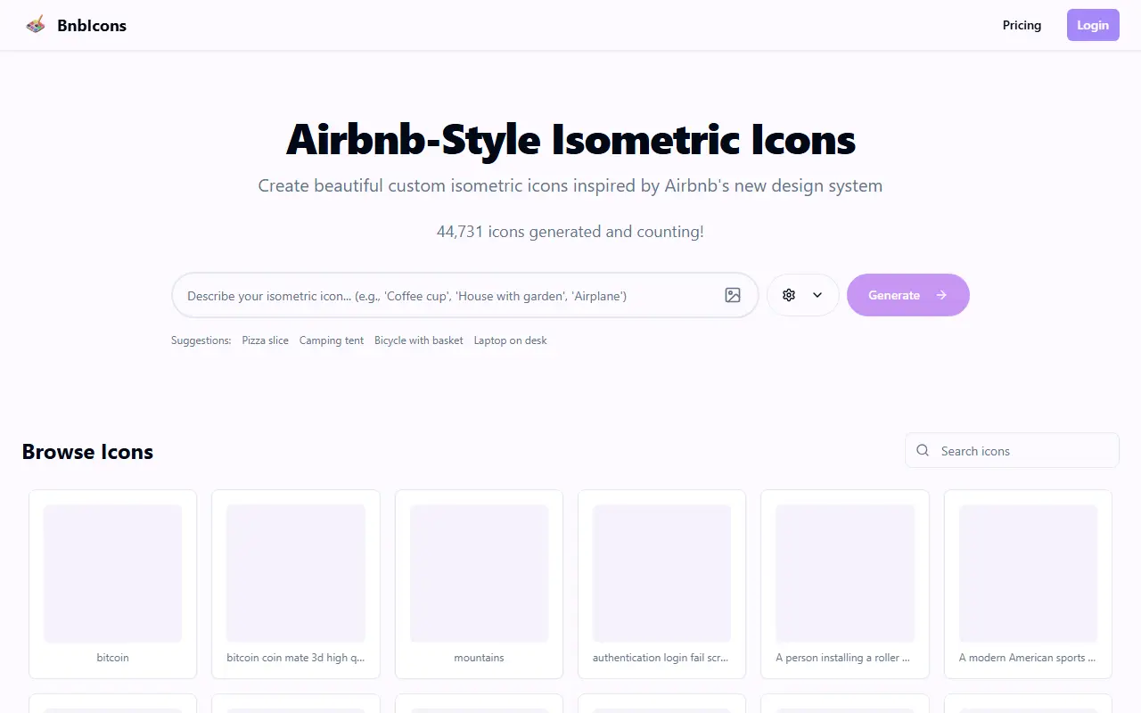Click the 'A person installing a roller ...' caption
The image size is (1141, 713).
843,658
